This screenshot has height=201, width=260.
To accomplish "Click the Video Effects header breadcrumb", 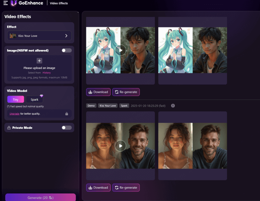I will tap(59, 3).
